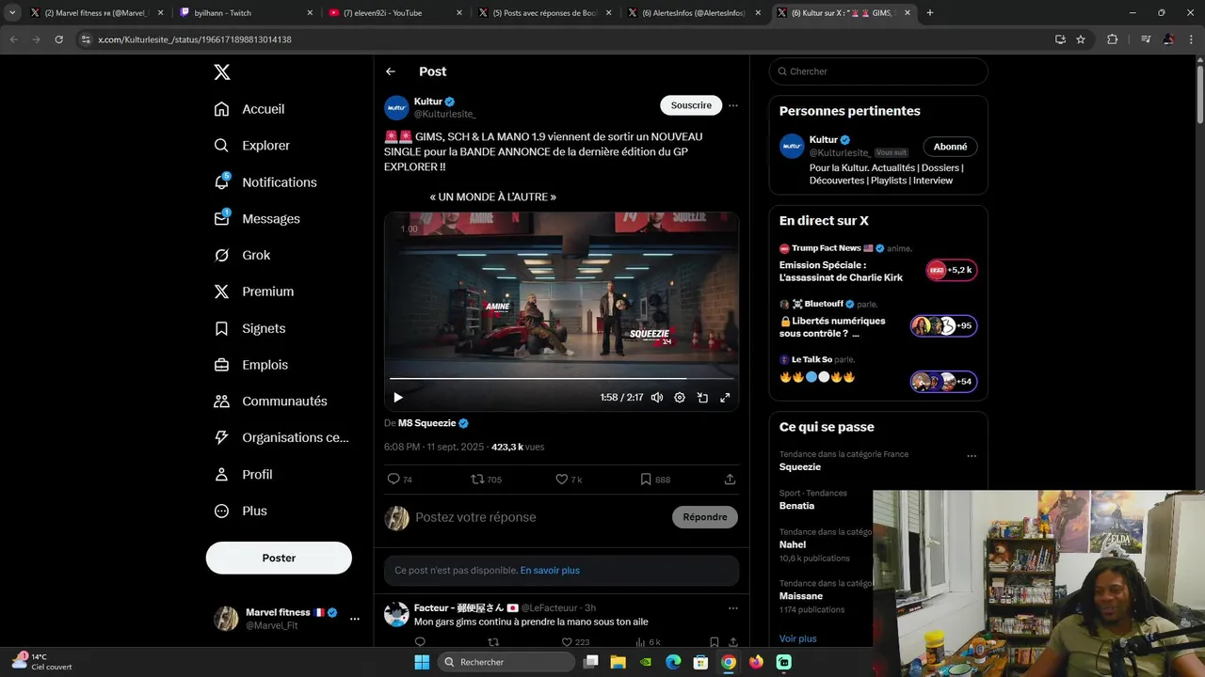The image size is (1205, 677).
Task: Expand the Plus more-options item
Action: pos(241,512)
